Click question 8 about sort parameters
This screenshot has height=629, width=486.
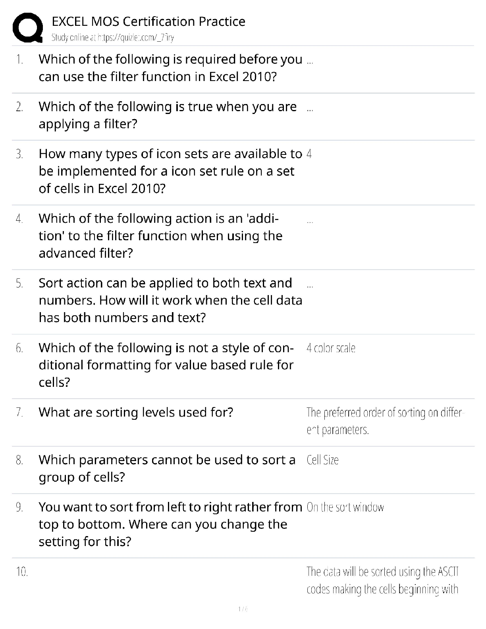(x=167, y=468)
